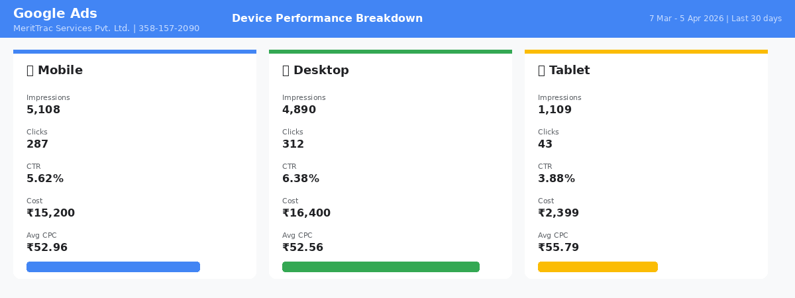Click the blue Mobile progress bar
Viewport: 795px width, 298px height.
click(x=113, y=267)
